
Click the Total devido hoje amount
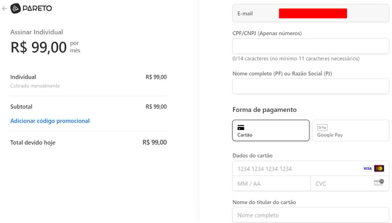154,143
